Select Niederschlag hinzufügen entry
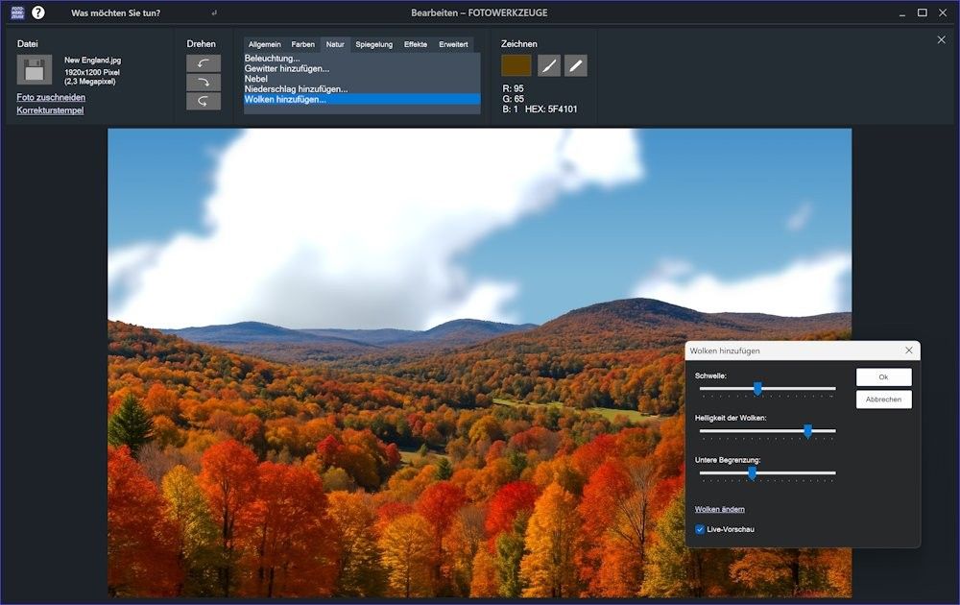The height and width of the screenshot is (605, 960). tap(296, 89)
